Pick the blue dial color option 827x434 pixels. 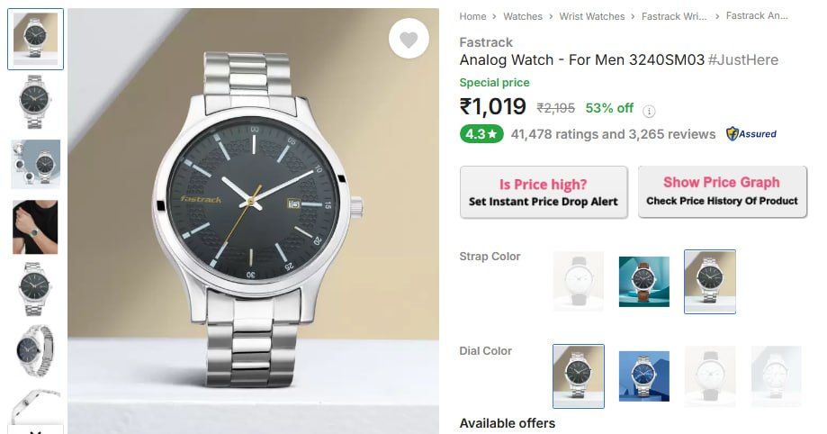[x=644, y=376]
